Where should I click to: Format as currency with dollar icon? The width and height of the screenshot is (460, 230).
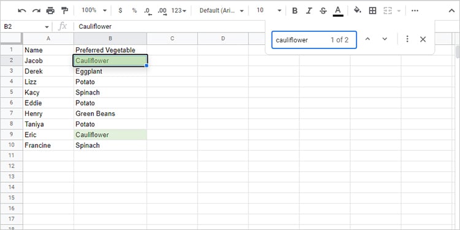tap(120, 10)
